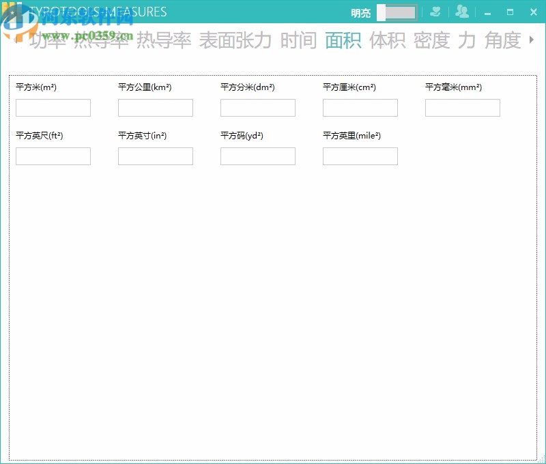Click the heart donation icon in title bar

435,12
